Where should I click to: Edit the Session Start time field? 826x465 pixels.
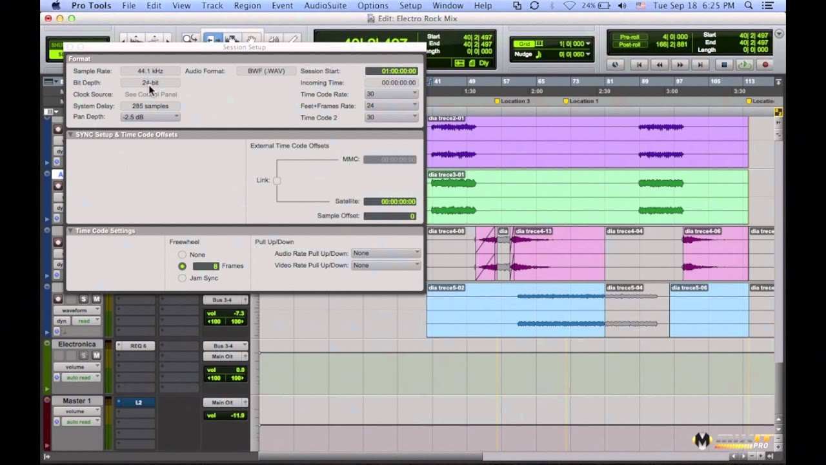(391, 71)
